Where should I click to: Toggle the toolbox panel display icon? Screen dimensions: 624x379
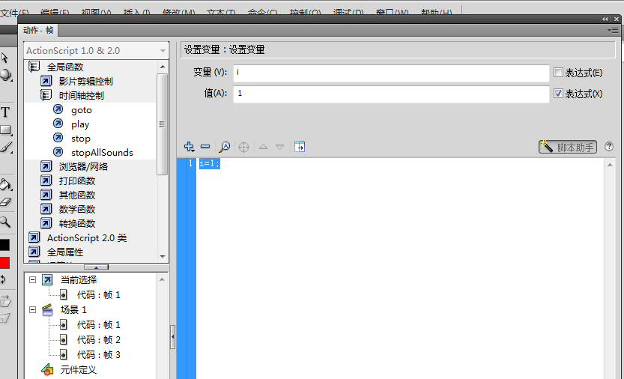point(300,147)
